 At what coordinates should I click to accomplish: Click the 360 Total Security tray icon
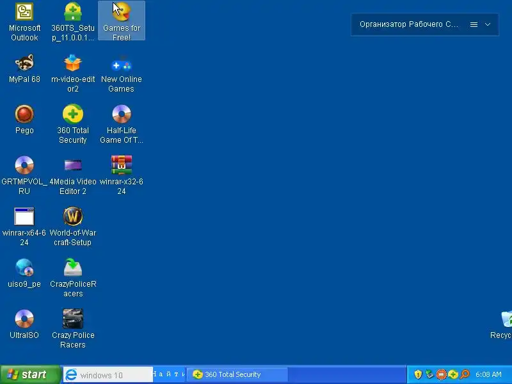pyautogui.click(x=453, y=374)
